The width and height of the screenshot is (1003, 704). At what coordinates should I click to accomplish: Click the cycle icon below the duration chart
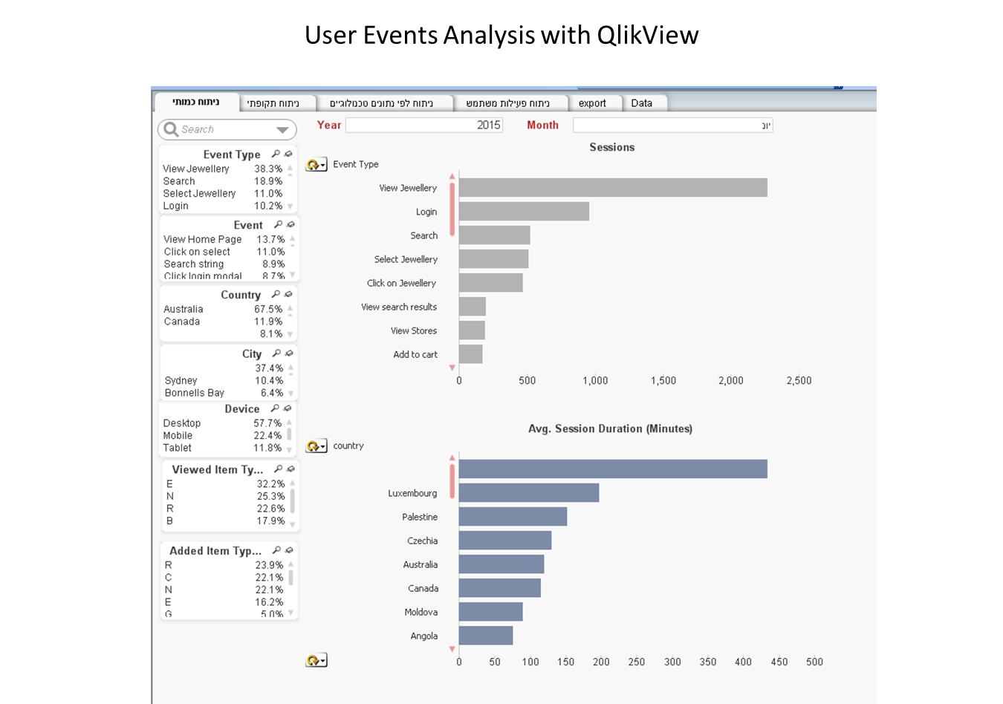coord(316,660)
